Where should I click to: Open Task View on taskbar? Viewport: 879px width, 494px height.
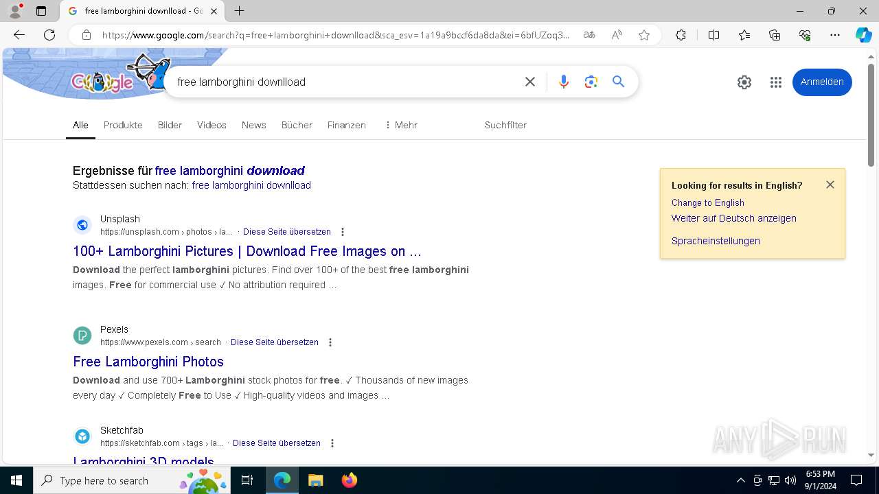pyautogui.click(x=247, y=480)
